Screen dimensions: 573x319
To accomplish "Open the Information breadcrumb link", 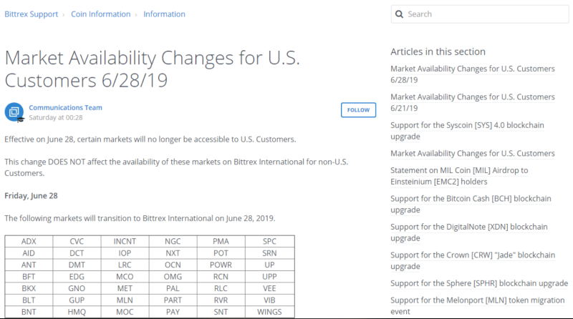I will [164, 14].
